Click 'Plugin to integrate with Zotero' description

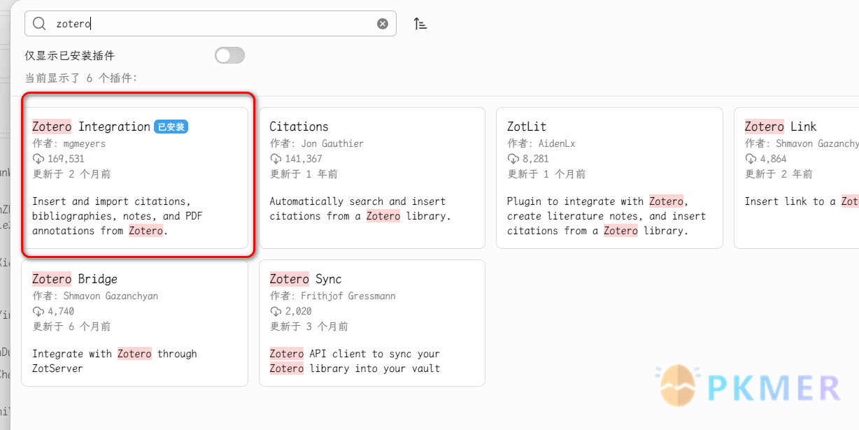click(606, 216)
